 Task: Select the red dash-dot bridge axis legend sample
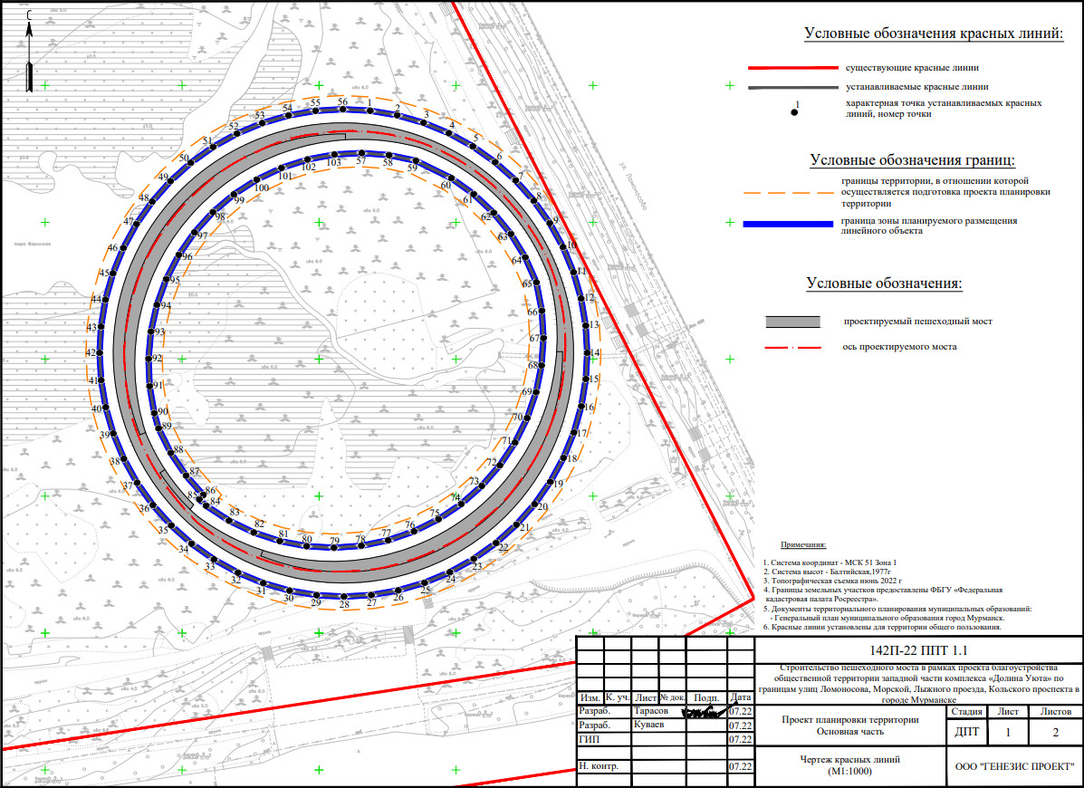point(792,347)
